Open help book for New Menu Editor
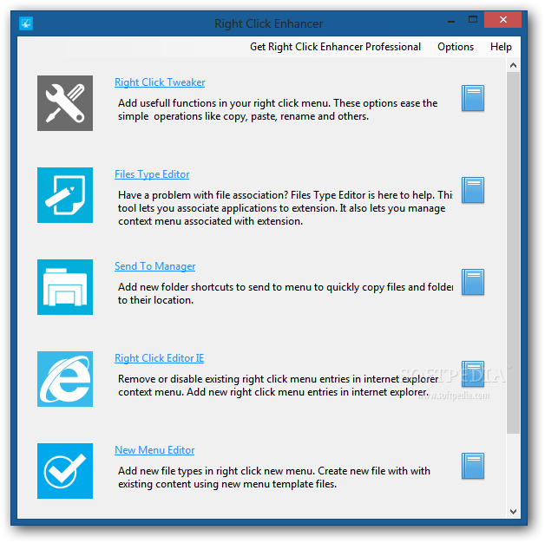This screenshot has width=545, height=543. click(473, 466)
